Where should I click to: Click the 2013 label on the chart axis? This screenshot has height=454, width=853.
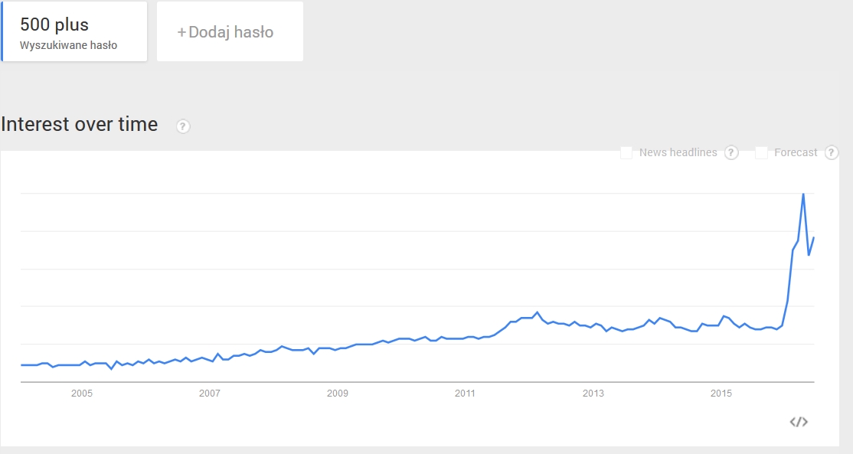(593, 393)
